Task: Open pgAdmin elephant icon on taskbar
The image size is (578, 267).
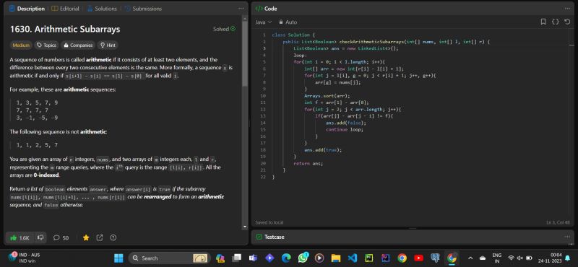Action: pyautogui.click(x=436, y=258)
